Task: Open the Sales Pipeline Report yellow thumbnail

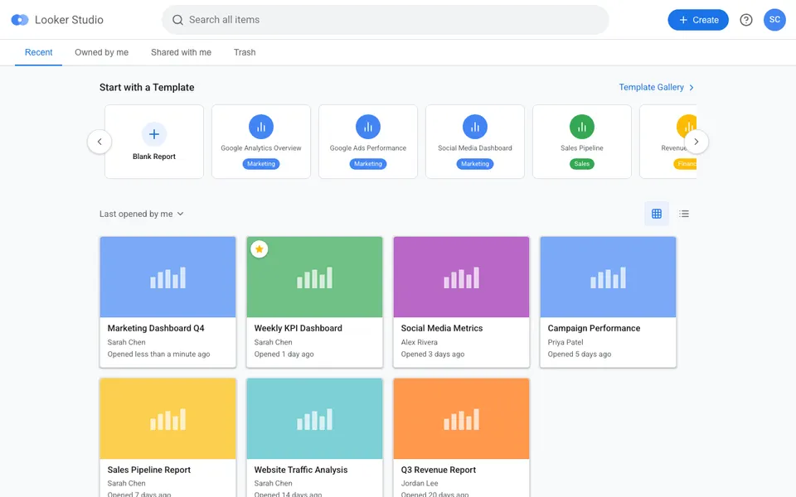Action: 168,419
